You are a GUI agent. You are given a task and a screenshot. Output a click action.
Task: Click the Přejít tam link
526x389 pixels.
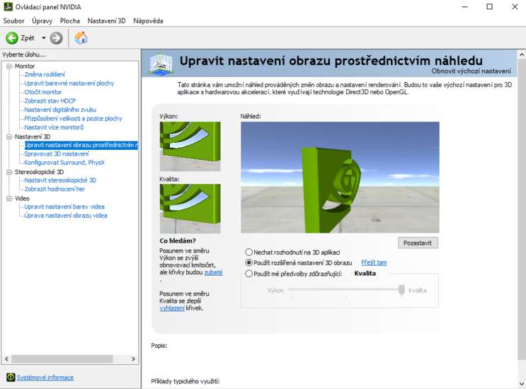pos(374,262)
